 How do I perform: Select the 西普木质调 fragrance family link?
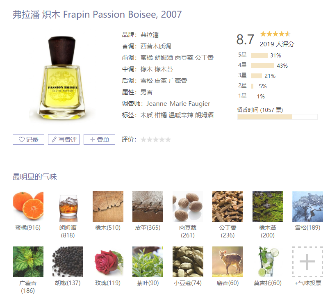point(156,46)
